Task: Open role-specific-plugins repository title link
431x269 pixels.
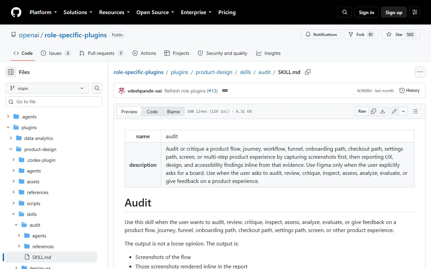Action: point(76,35)
